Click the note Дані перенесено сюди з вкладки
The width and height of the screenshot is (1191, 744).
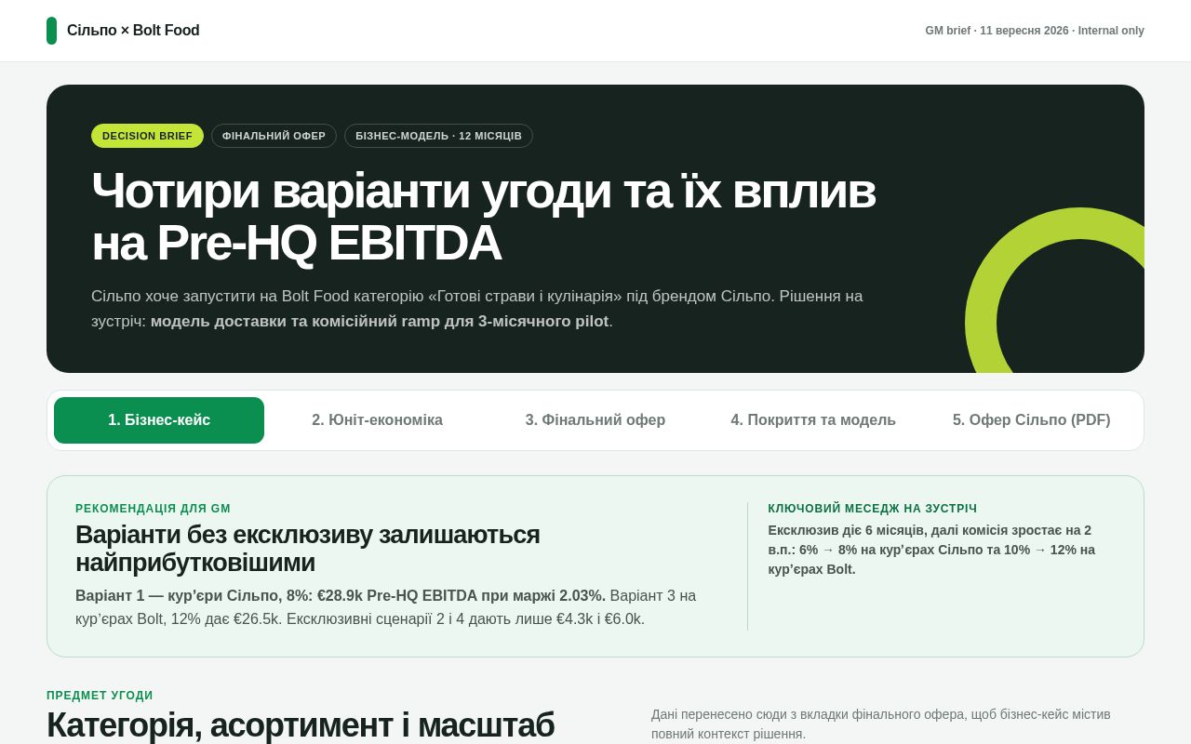click(x=881, y=724)
